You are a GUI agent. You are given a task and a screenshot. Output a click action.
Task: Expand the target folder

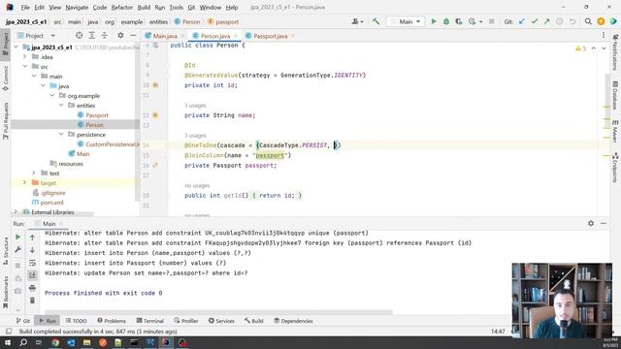pyautogui.click(x=25, y=183)
